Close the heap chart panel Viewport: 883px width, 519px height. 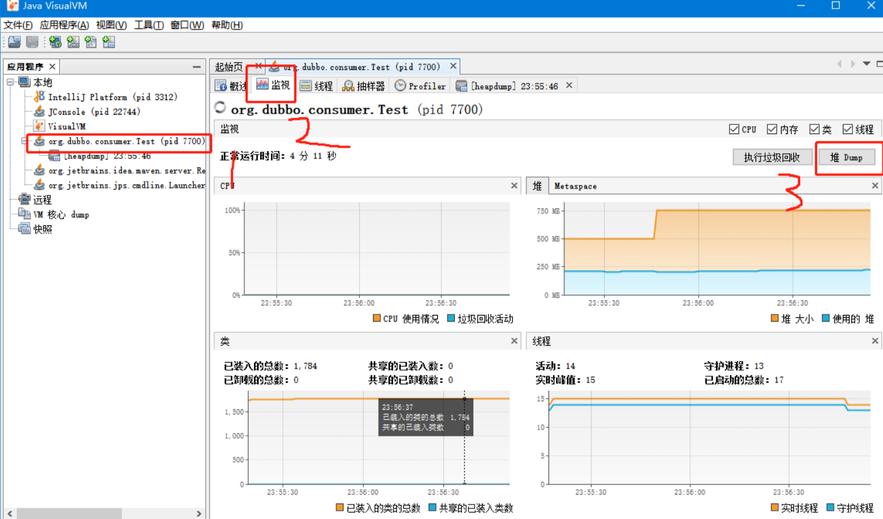[x=875, y=186]
